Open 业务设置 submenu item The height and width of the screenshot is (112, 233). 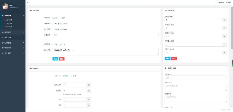click(9, 23)
